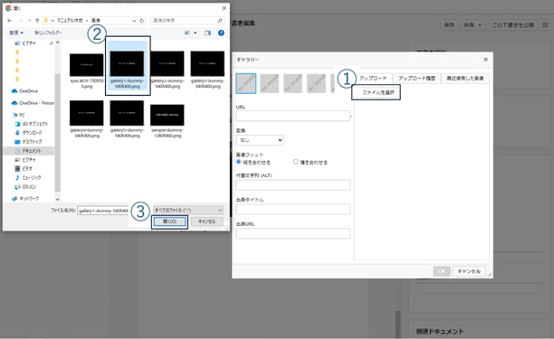Open the 整理 dropdown menu
554x339 pixels.
tap(16, 33)
